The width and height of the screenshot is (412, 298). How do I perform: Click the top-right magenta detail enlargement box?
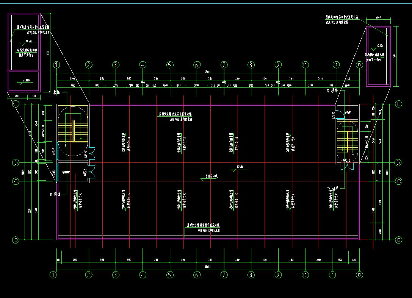[x=378, y=56]
